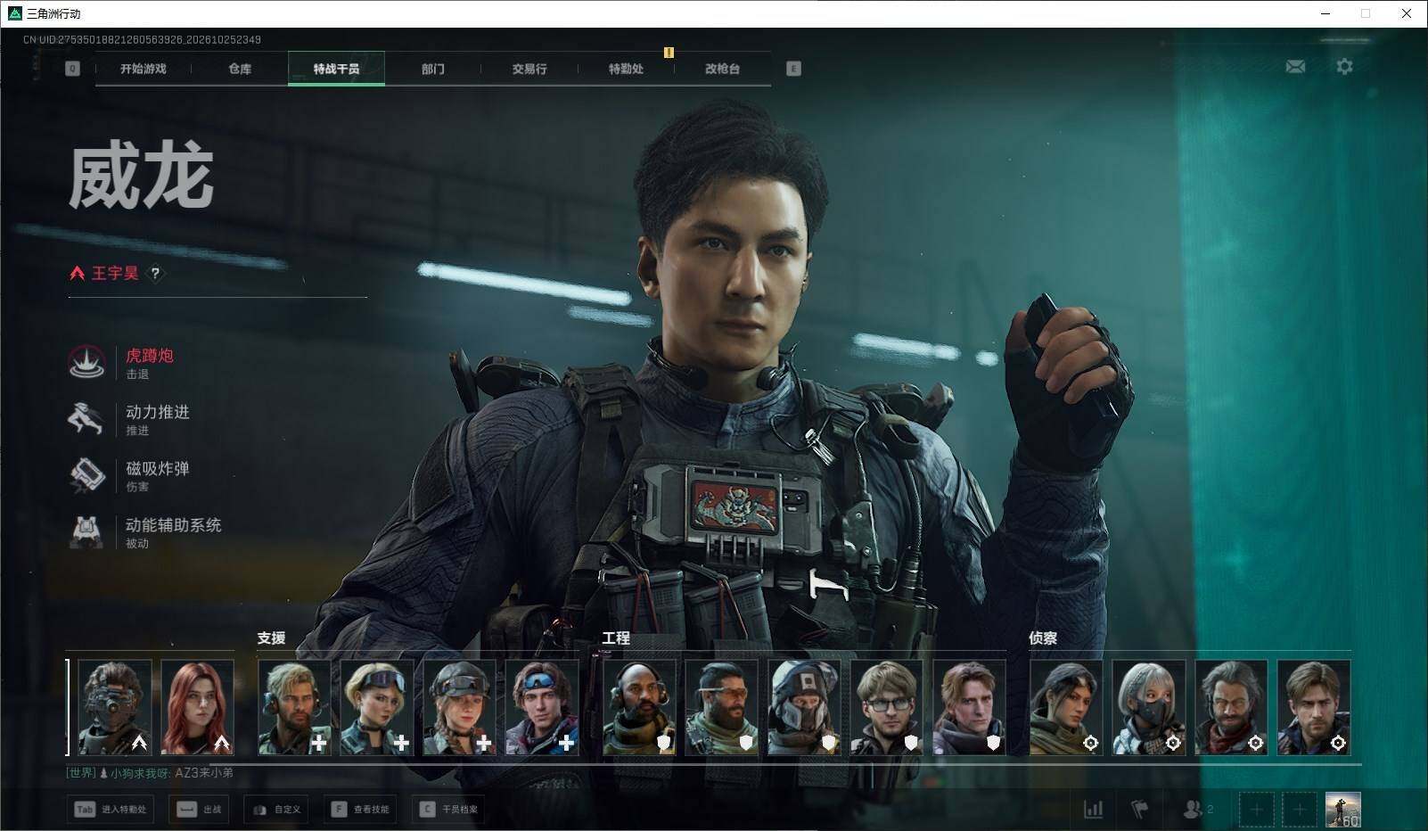
Task: Select the 动能辅助系统 passive skill icon
Action: coord(87,531)
